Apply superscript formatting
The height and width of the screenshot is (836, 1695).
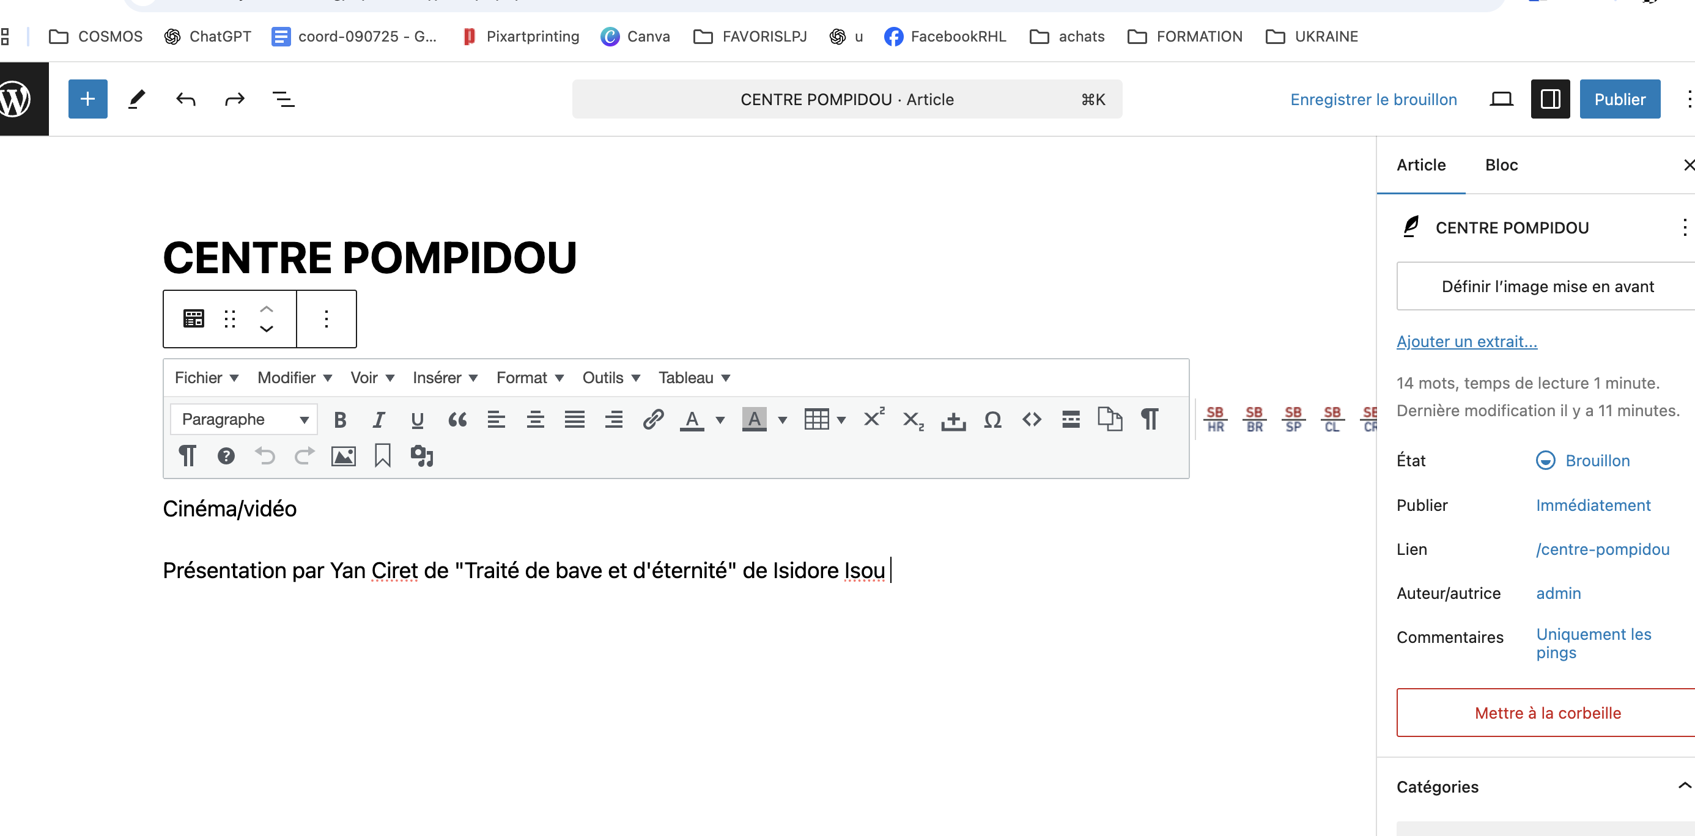(x=873, y=417)
